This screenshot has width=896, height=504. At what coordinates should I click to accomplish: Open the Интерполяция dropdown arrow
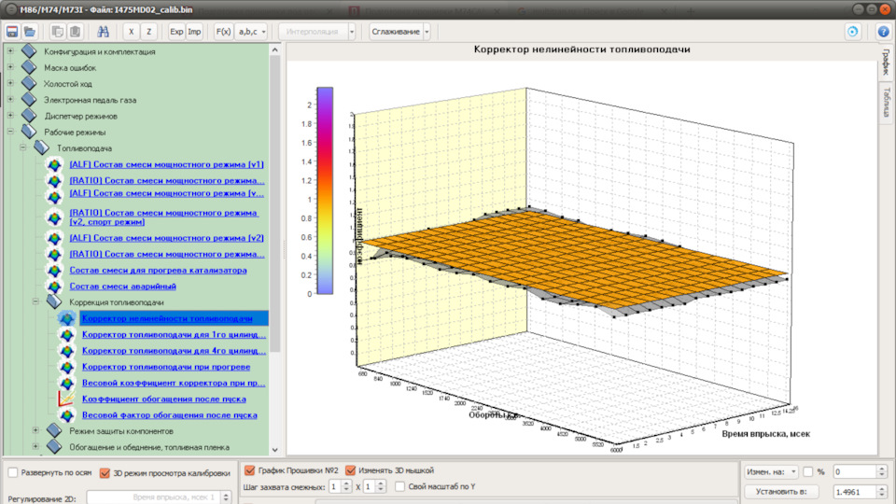click(x=352, y=32)
